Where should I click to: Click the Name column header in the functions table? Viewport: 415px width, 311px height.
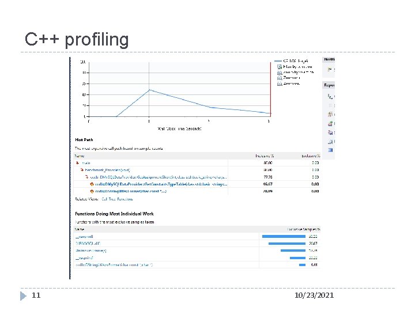tap(80, 229)
